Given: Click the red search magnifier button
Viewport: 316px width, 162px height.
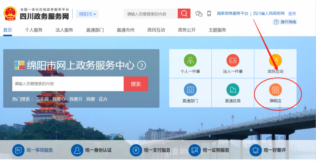Looking at the screenshot, I should (184, 13).
